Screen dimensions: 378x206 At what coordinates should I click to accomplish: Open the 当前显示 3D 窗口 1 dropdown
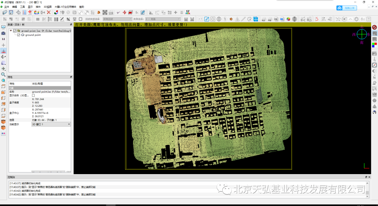click(x=51, y=124)
